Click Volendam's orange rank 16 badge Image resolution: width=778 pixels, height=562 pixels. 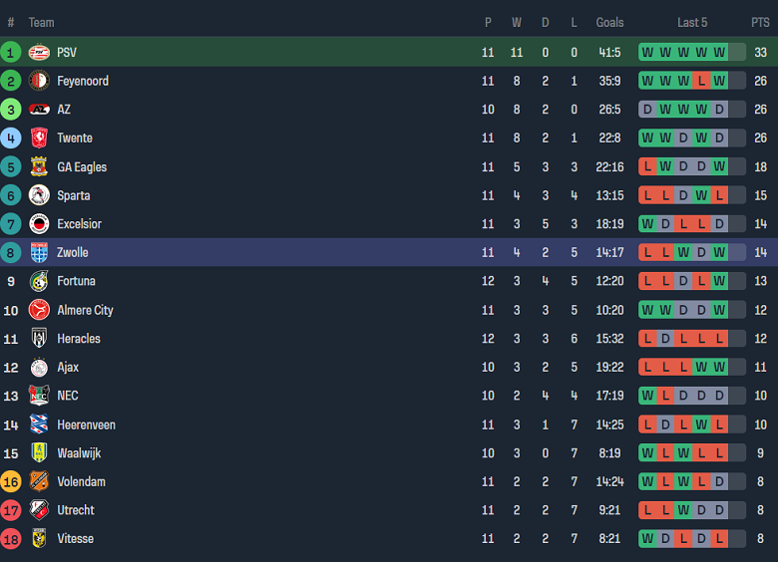11,481
